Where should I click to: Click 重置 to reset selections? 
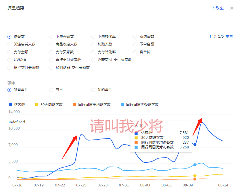229,37
